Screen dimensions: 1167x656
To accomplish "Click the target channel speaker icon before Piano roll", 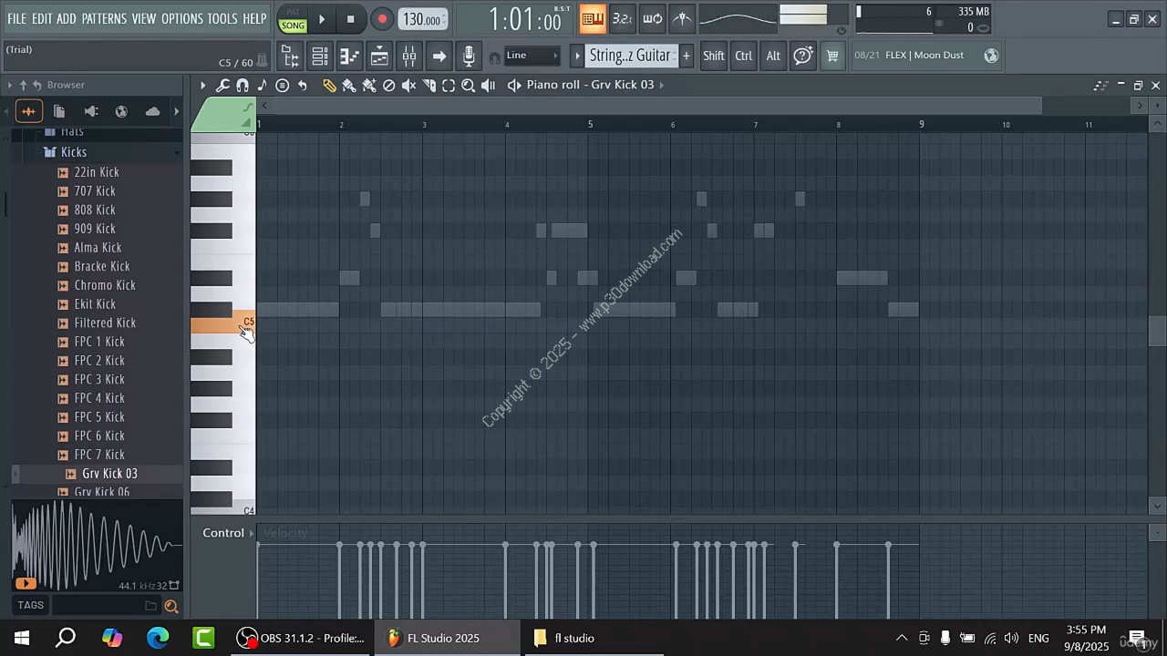I will point(514,85).
